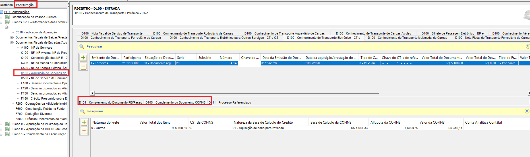Open Identificação da Pessoa Jurídica node
Image resolution: width=530 pixels, height=157 pixels.
click(34, 17)
